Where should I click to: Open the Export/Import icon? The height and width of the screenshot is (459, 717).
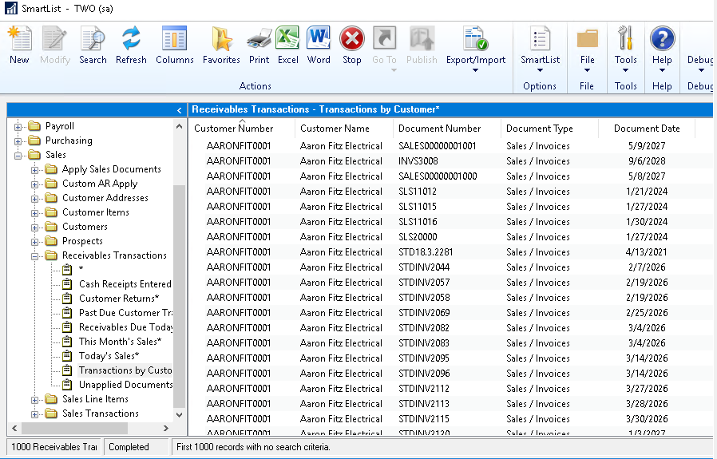476,38
